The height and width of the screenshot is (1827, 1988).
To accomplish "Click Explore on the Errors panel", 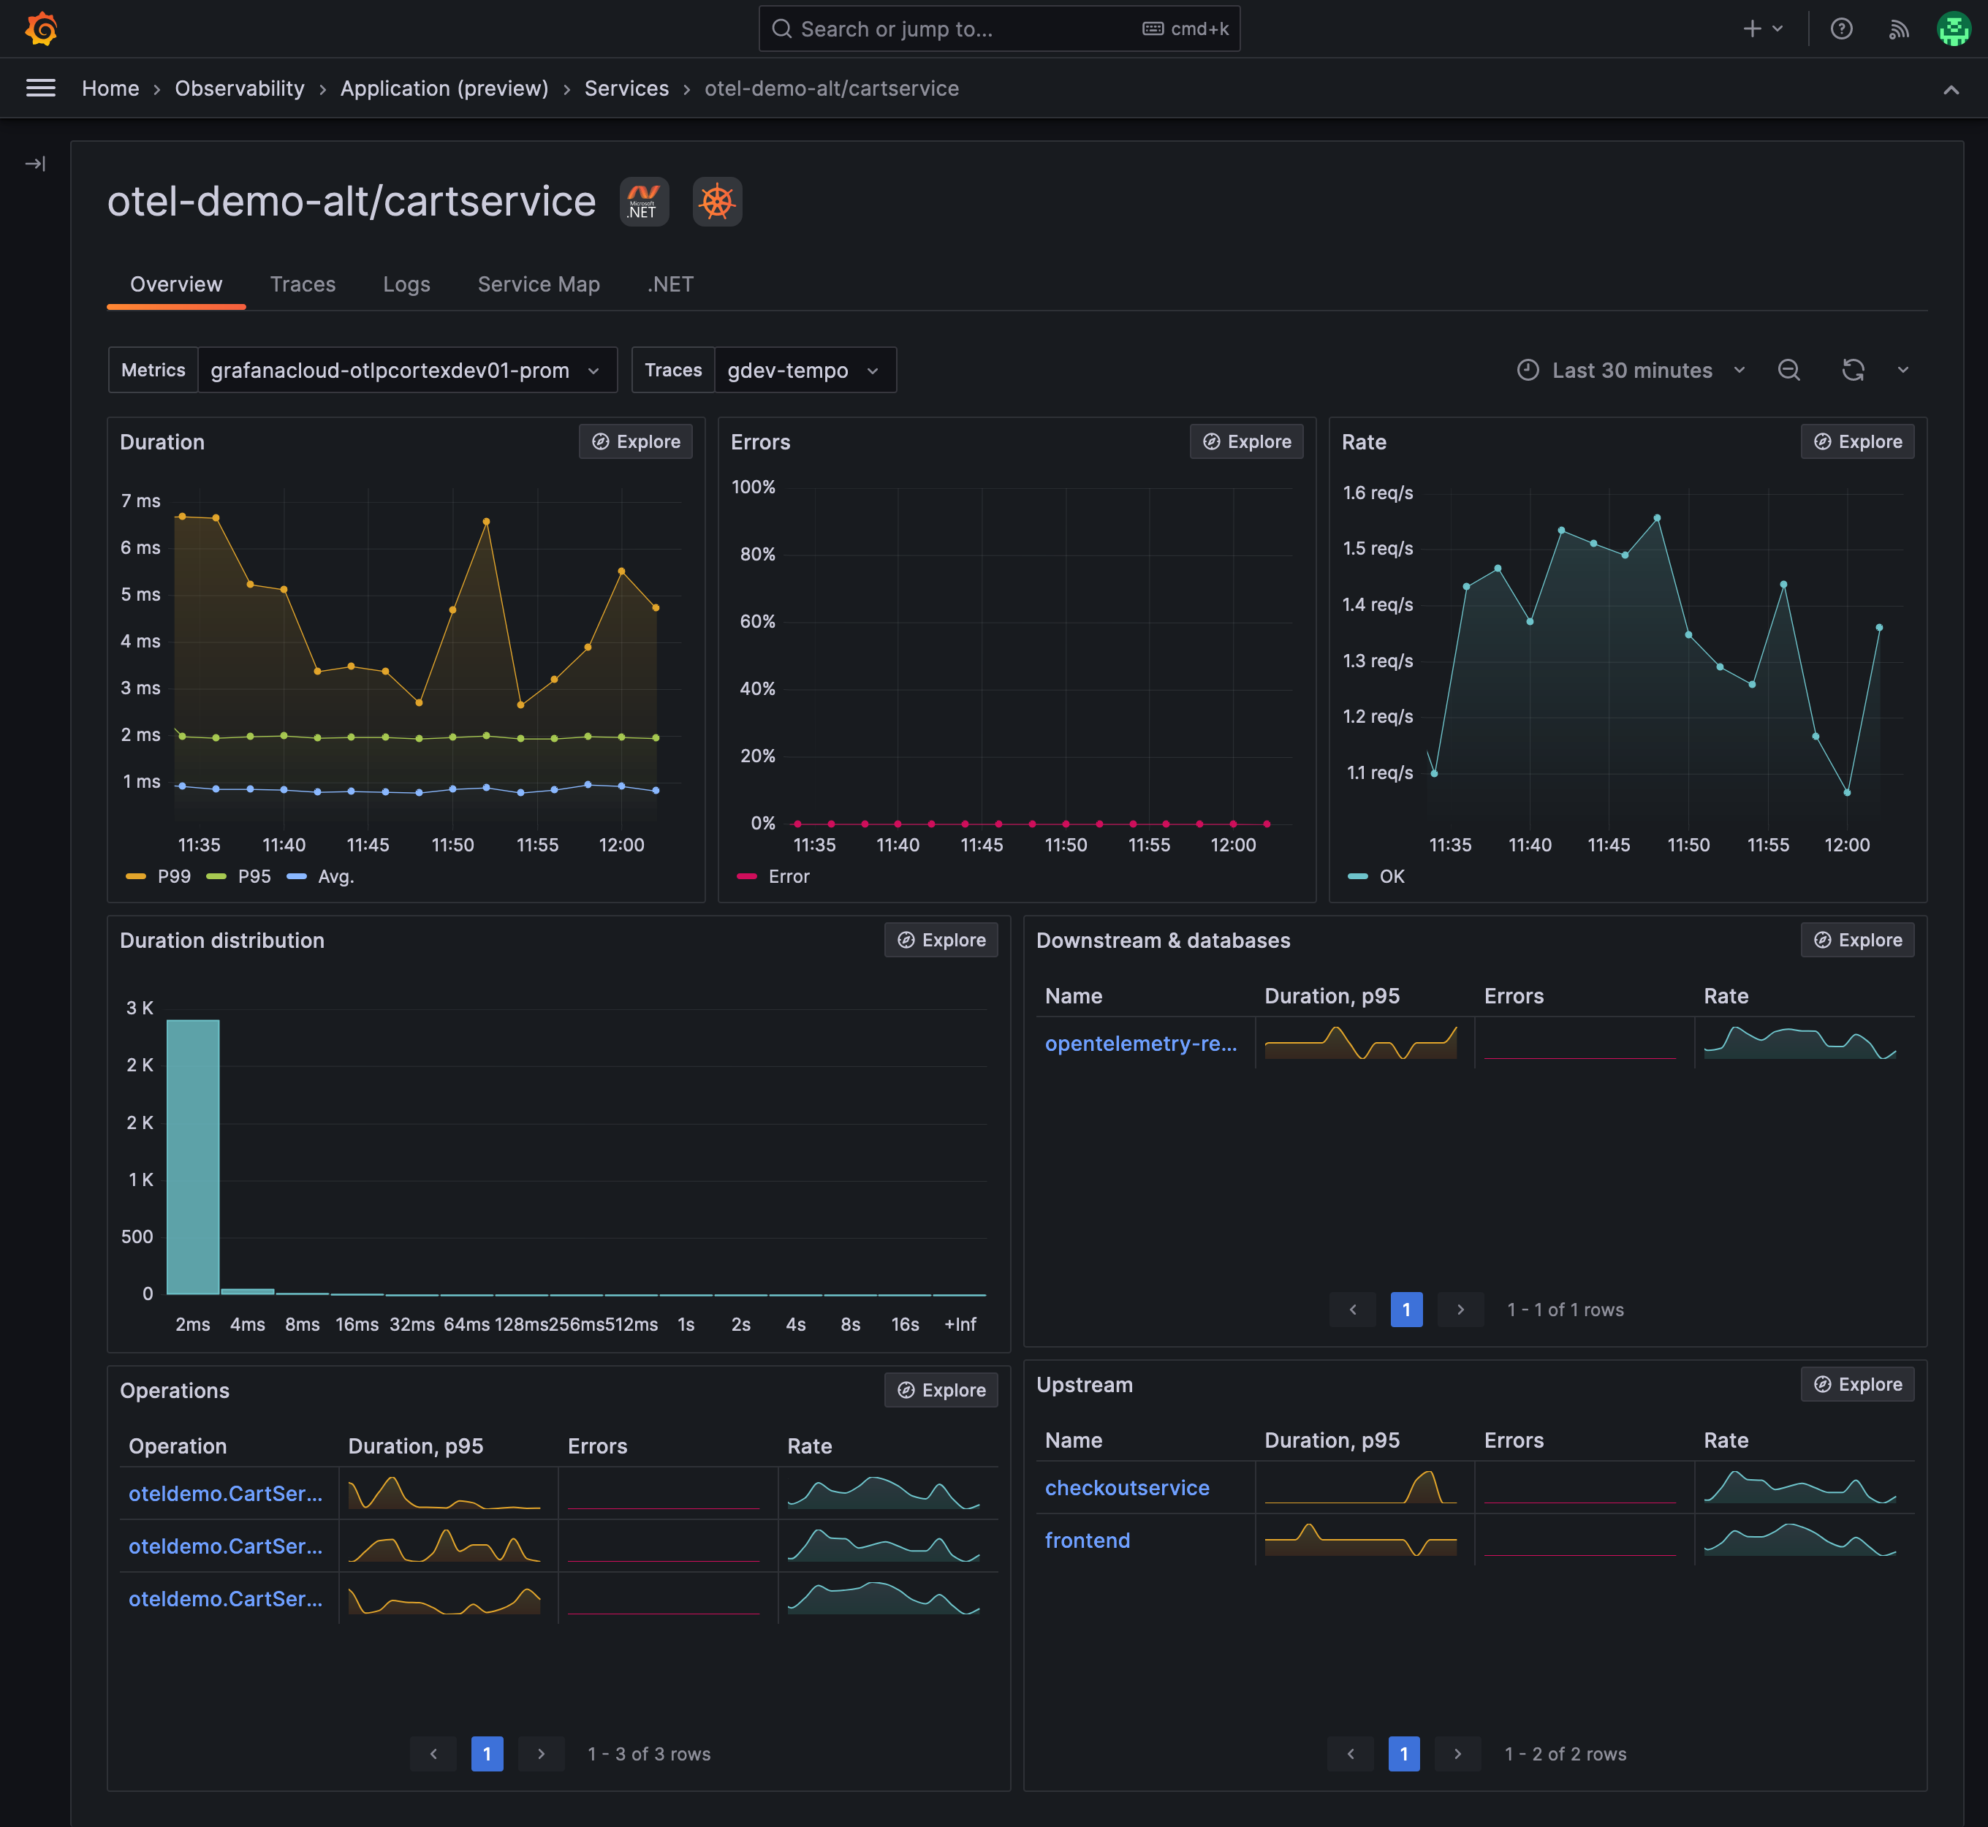I will (1247, 442).
